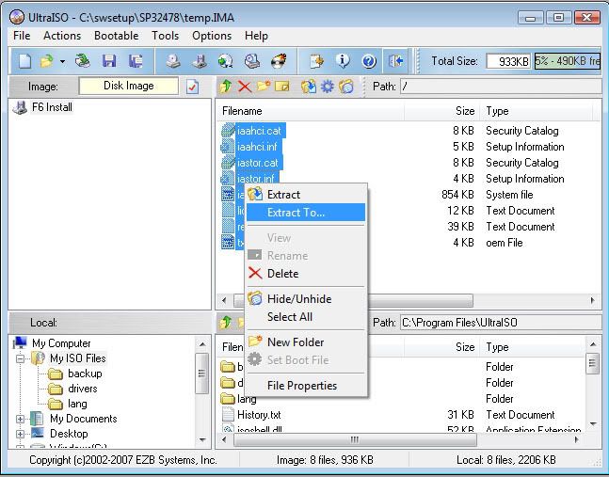Click the image Path field showing /
The width and height of the screenshot is (609, 477).
(501, 87)
